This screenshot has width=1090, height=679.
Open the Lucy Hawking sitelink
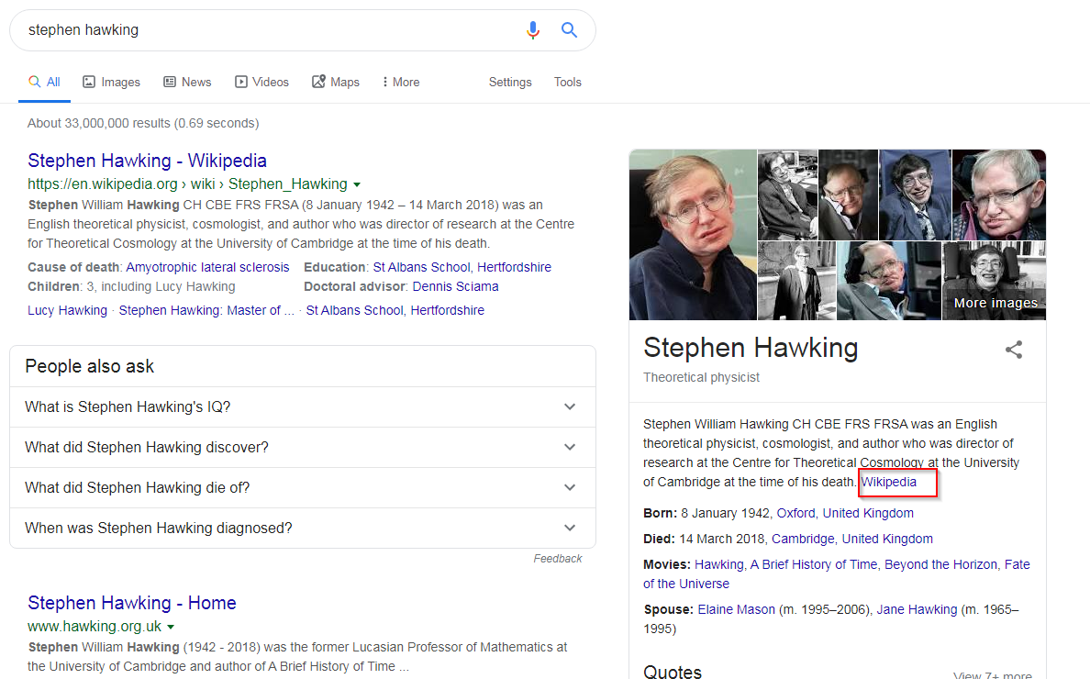67,310
